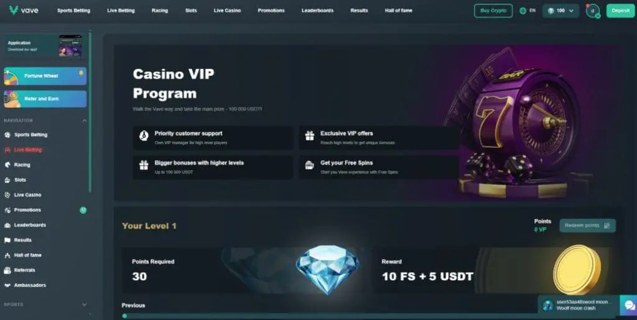Open the user profile avatar icon
Image resolution: width=637 pixels, height=320 pixels.
592,11
